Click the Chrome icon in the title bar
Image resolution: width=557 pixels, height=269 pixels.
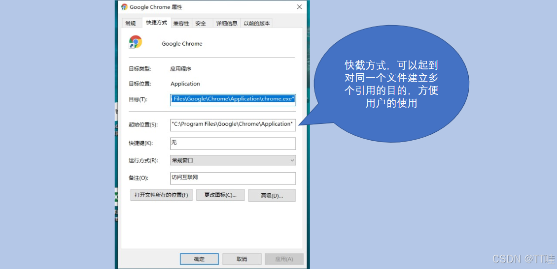tap(124, 7)
